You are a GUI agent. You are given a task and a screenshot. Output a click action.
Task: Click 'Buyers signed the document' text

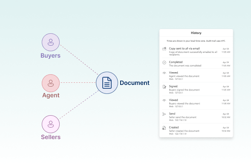click(x=185, y=90)
